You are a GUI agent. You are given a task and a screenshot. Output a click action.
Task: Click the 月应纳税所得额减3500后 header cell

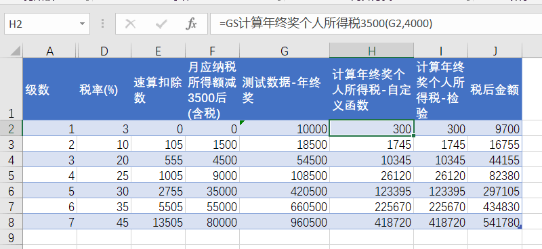[212, 89]
